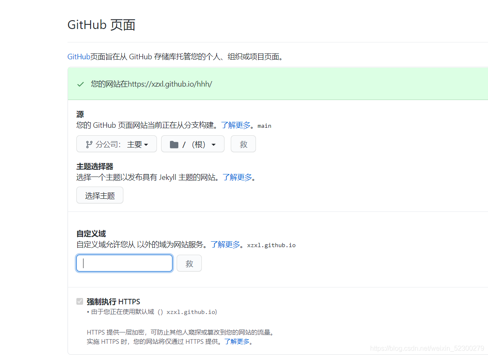The width and height of the screenshot is (488, 356).
Task: Click the folder icon in root dropdown
Action: [x=174, y=145]
